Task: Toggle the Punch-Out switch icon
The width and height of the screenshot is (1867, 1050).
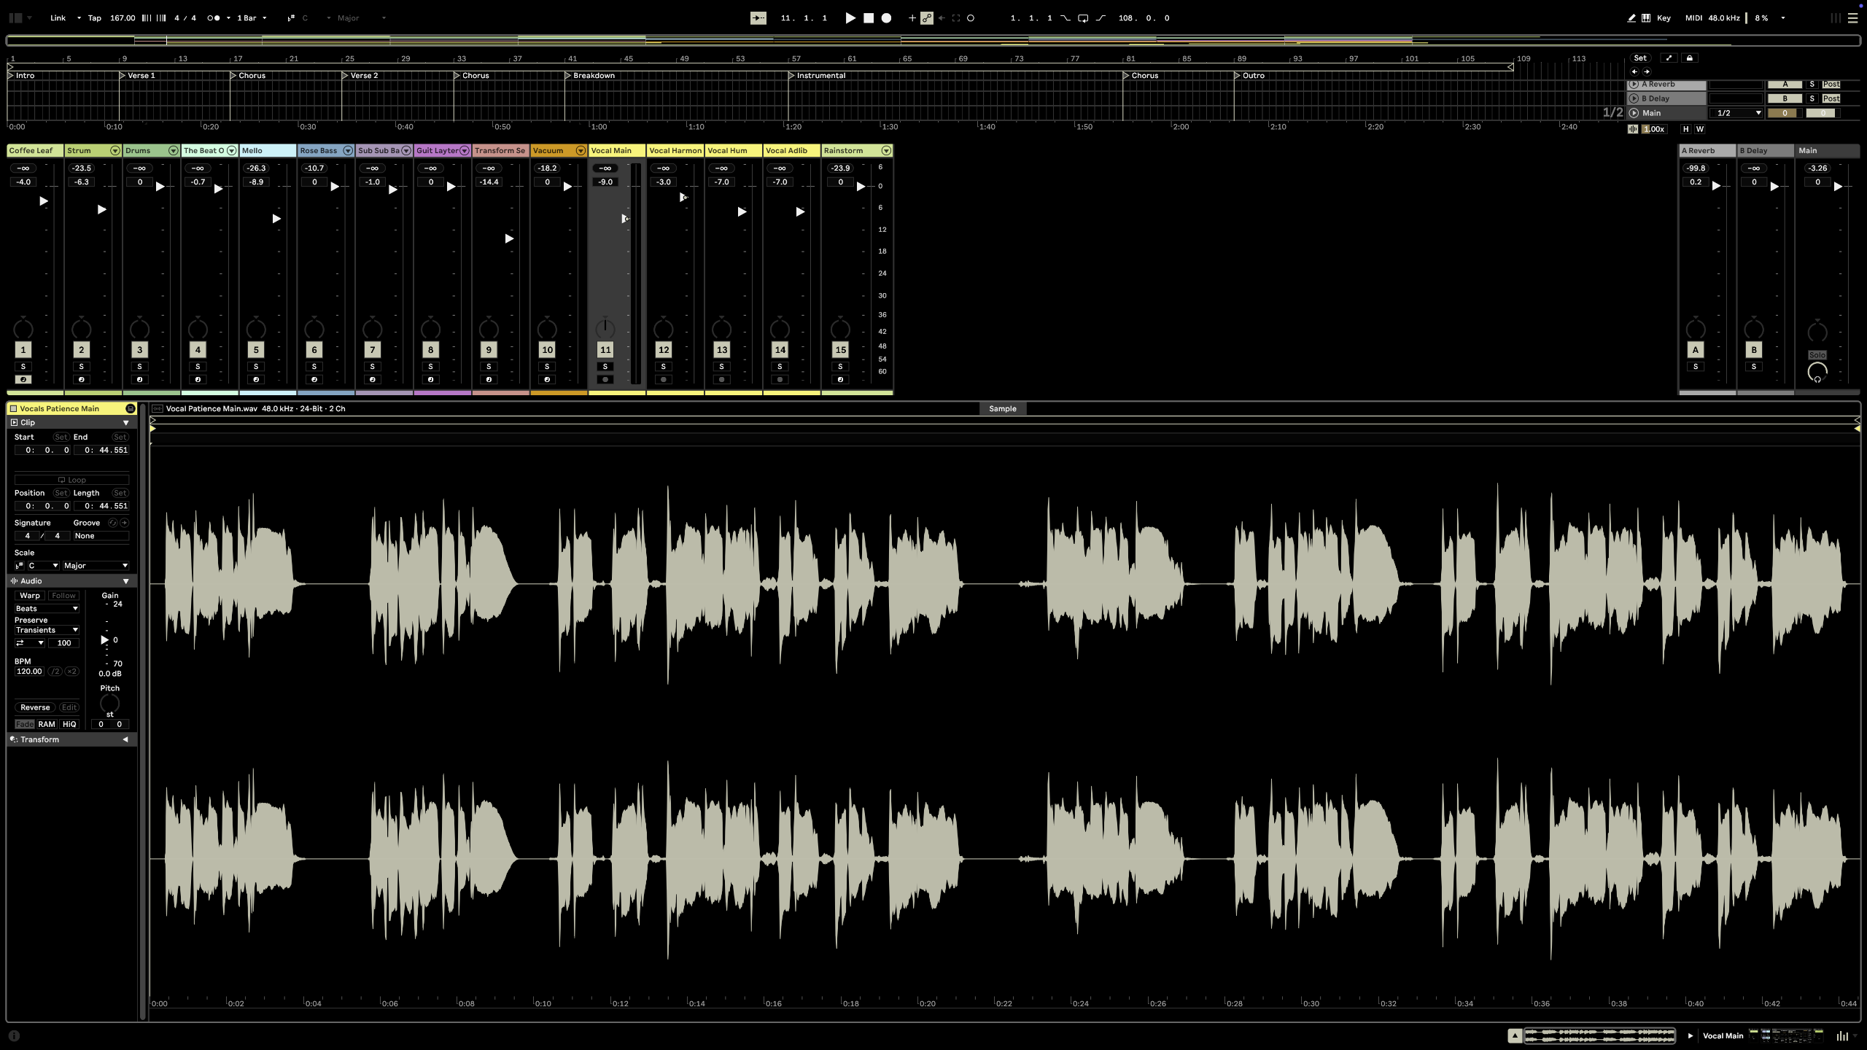Action: [x=1101, y=18]
